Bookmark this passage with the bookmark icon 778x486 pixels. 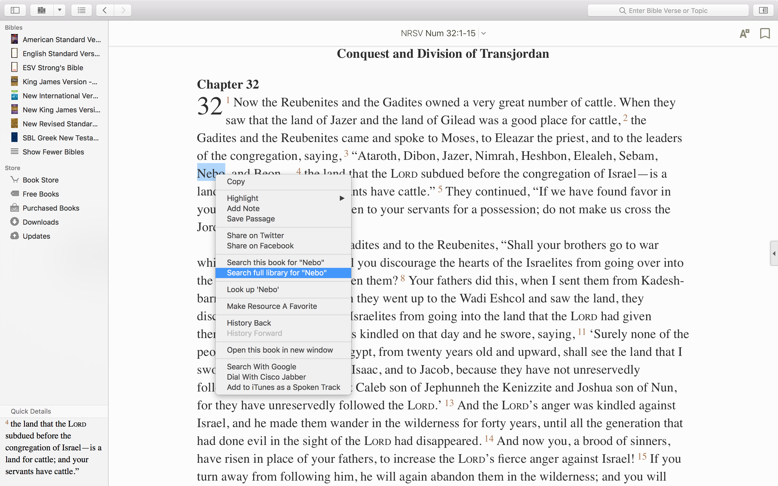[x=765, y=33]
